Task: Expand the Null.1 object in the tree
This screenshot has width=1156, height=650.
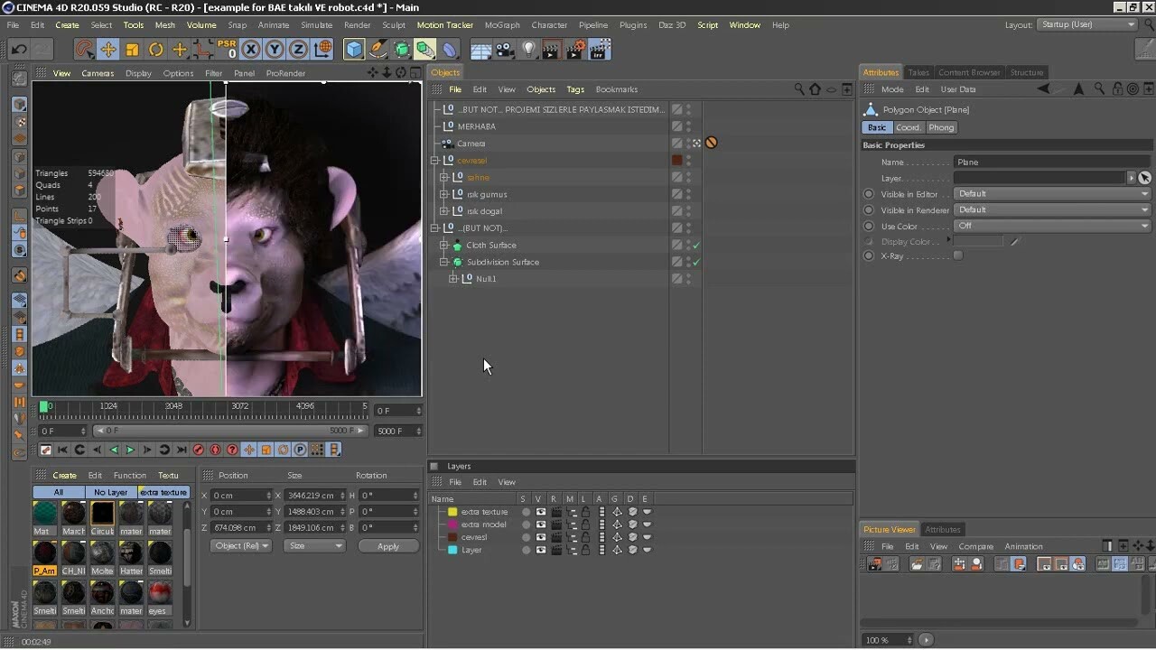Action: point(452,278)
